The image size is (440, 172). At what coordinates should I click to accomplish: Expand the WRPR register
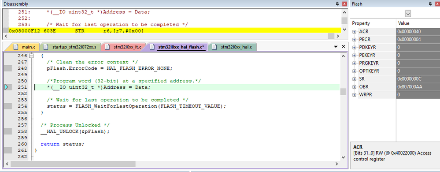pyautogui.click(x=355, y=95)
